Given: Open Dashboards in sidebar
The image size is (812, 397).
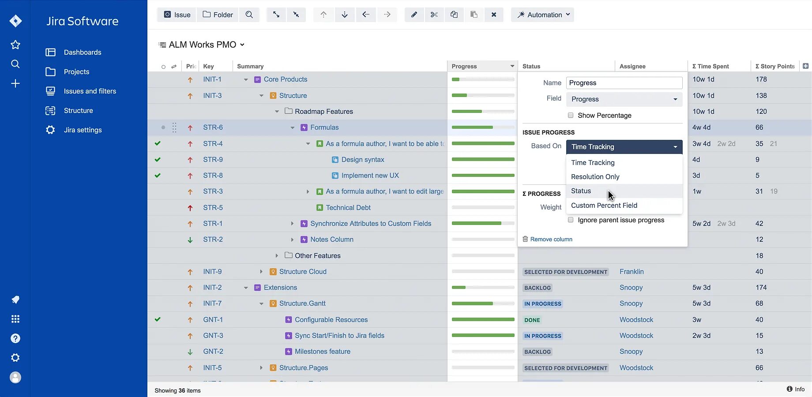Looking at the screenshot, I should [83, 52].
